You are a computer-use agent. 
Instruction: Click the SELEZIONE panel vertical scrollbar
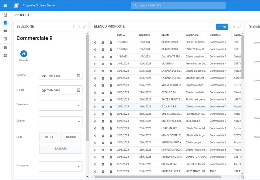[87, 88]
